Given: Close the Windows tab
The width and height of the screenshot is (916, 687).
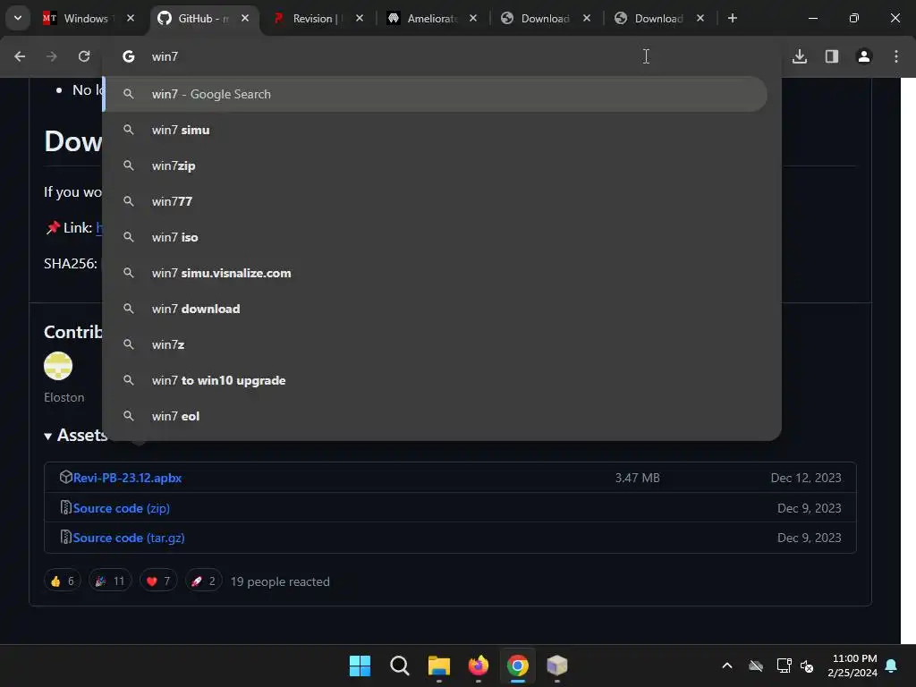Looking at the screenshot, I should (131, 18).
